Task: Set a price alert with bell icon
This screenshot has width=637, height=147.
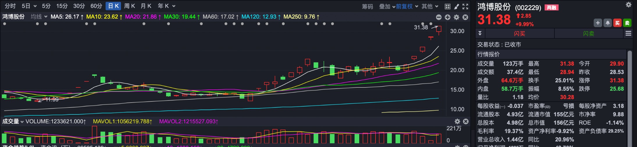Action: pos(608,23)
